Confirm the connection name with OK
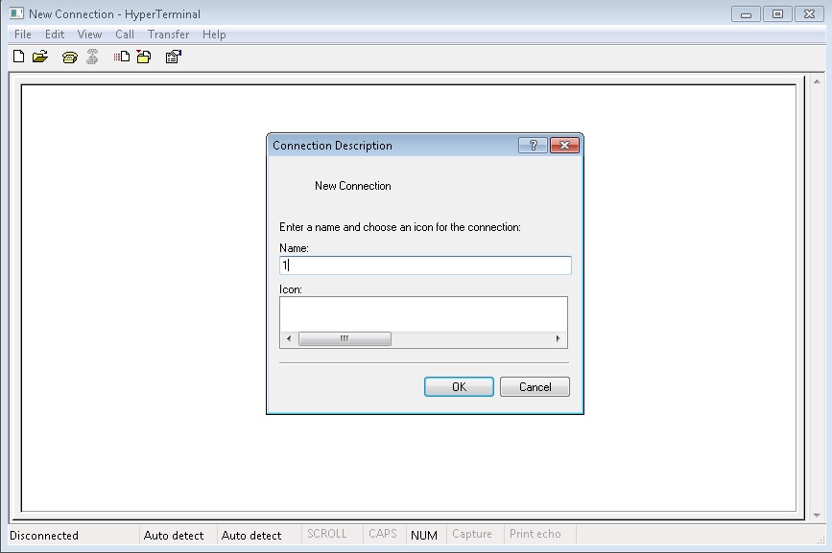The image size is (832, 553). [459, 386]
